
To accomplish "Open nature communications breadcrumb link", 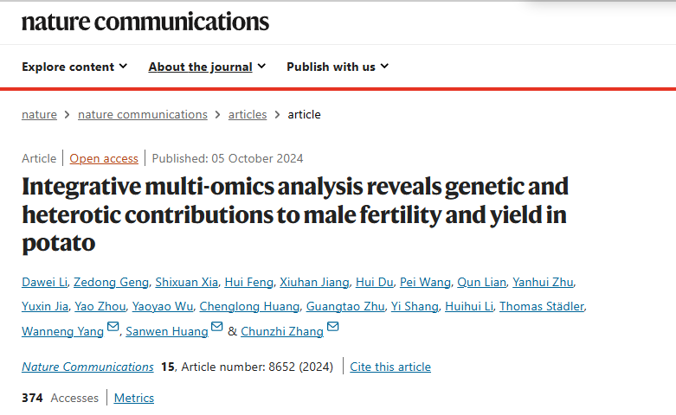I will (143, 114).
